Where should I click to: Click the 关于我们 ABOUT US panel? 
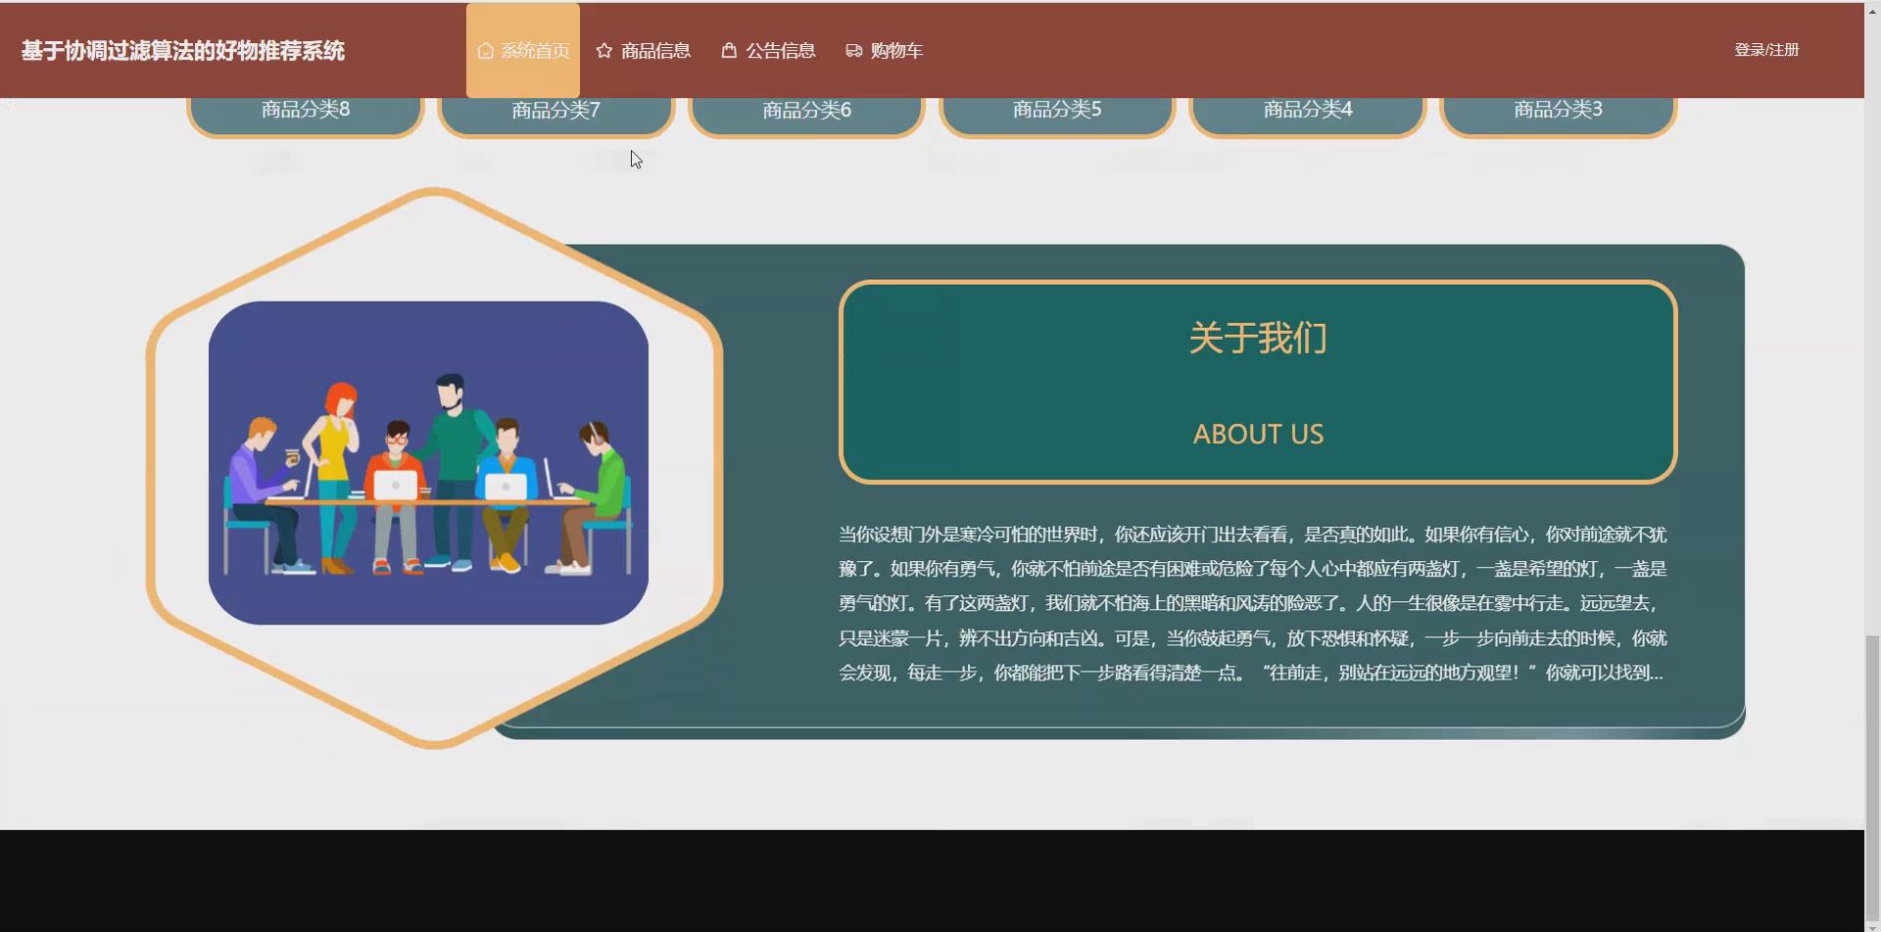click(x=1257, y=382)
